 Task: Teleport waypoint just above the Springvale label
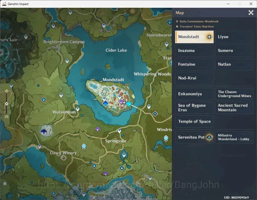(x=119, y=131)
